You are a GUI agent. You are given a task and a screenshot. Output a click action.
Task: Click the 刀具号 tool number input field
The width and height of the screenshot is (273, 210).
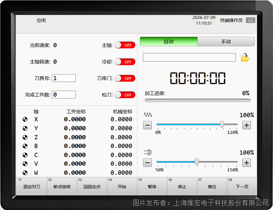click(64, 78)
